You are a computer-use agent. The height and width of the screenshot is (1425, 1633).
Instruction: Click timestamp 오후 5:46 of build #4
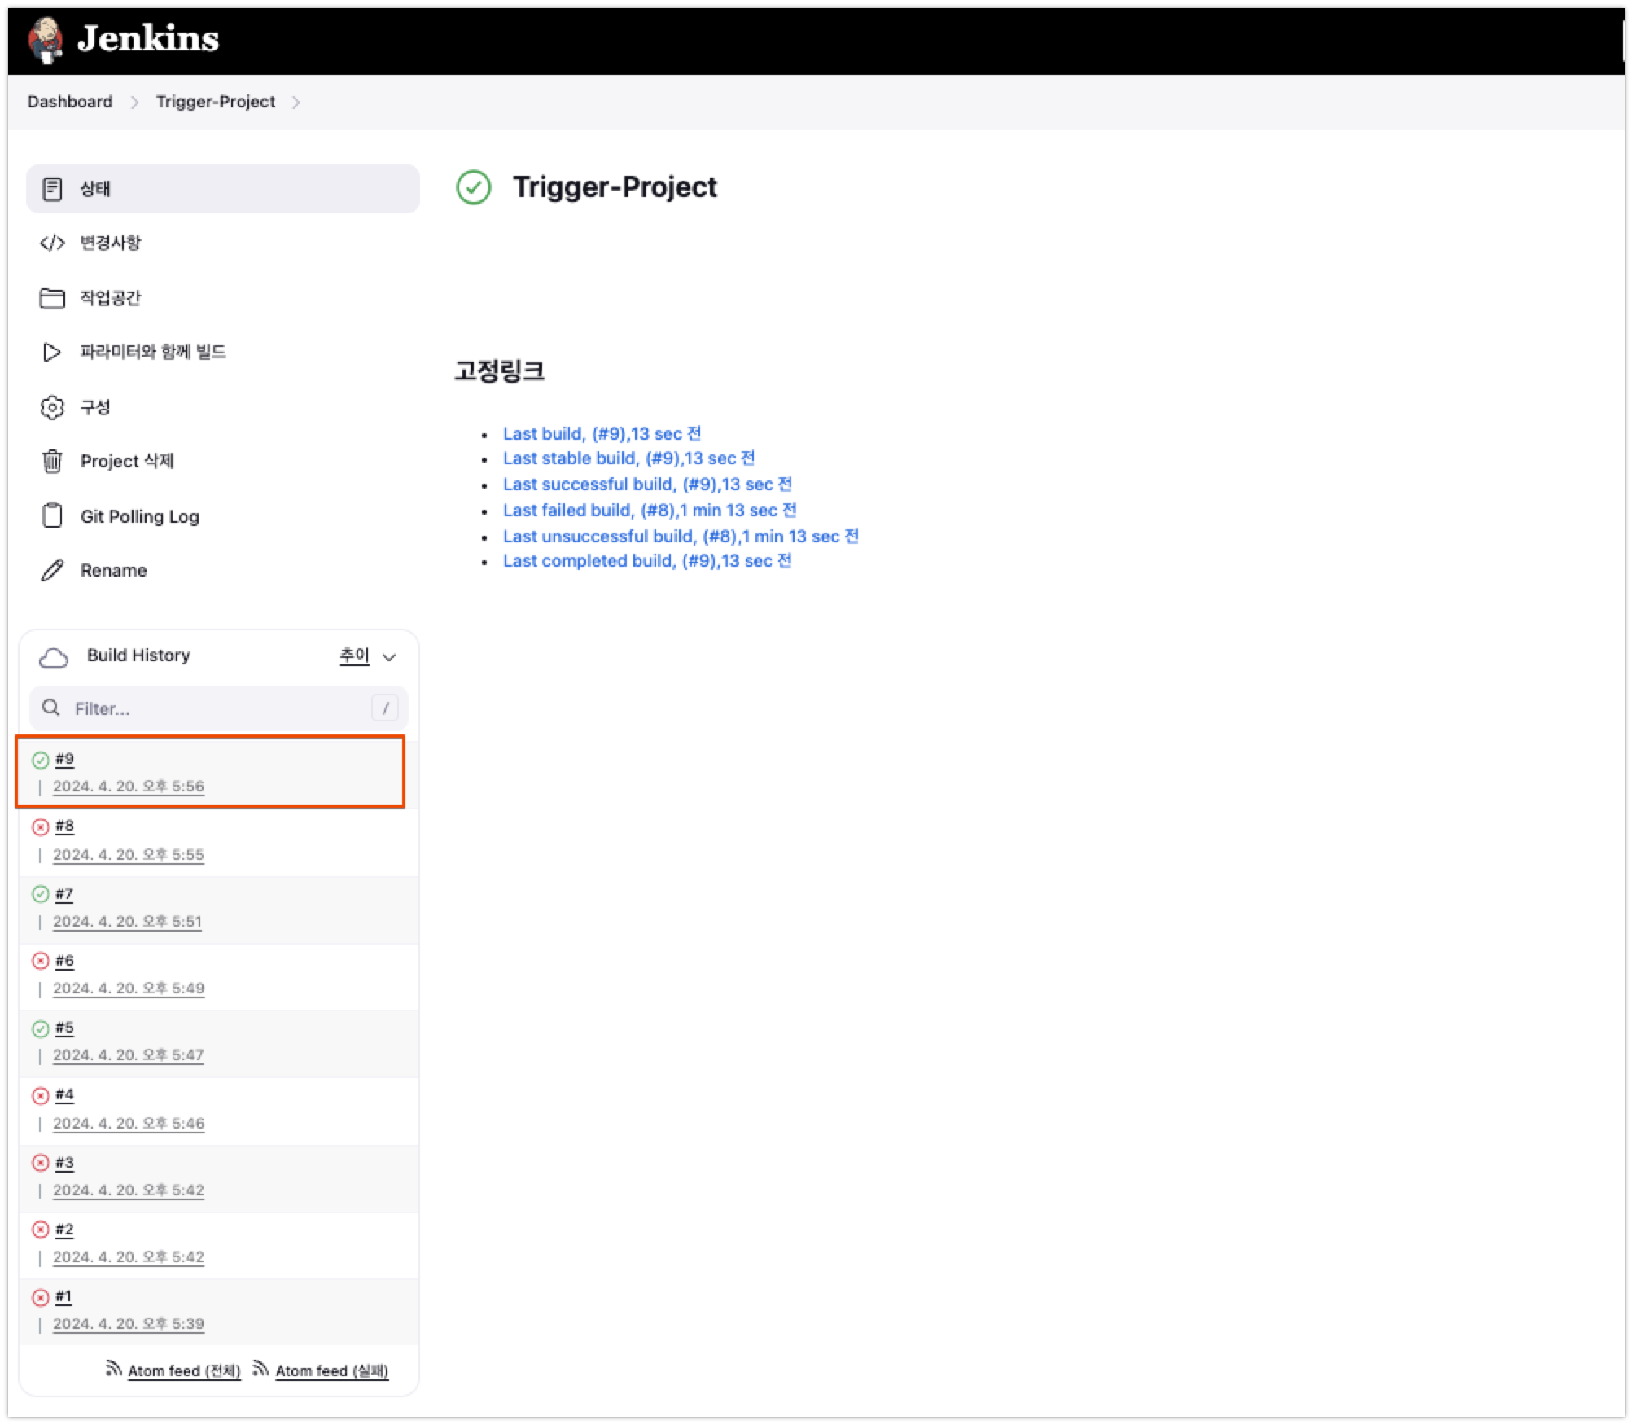[x=129, y=1124]
